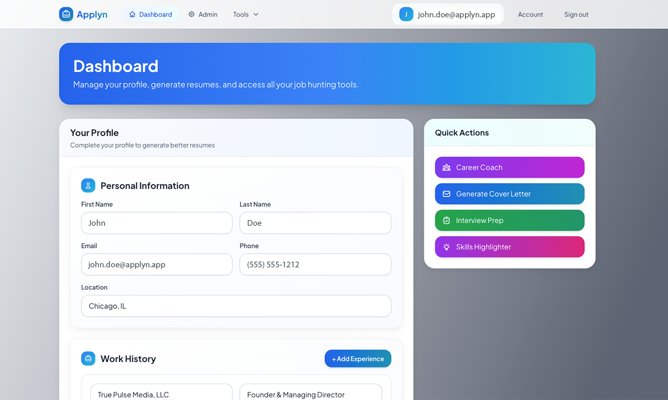Sign out of the application
The width and height of the screenshot is (668, 400).
pos(576,14)
